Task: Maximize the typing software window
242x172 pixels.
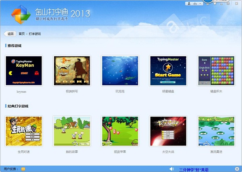Action: point(228,4)
